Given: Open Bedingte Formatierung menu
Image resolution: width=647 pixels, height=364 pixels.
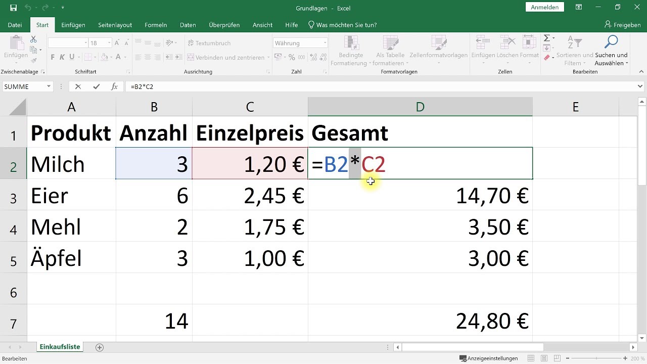Looking at the screenshot, I should pos(351,51).
